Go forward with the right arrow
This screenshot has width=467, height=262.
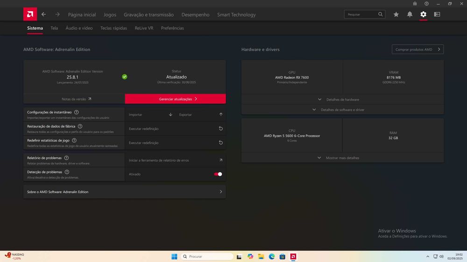(57, 14)
